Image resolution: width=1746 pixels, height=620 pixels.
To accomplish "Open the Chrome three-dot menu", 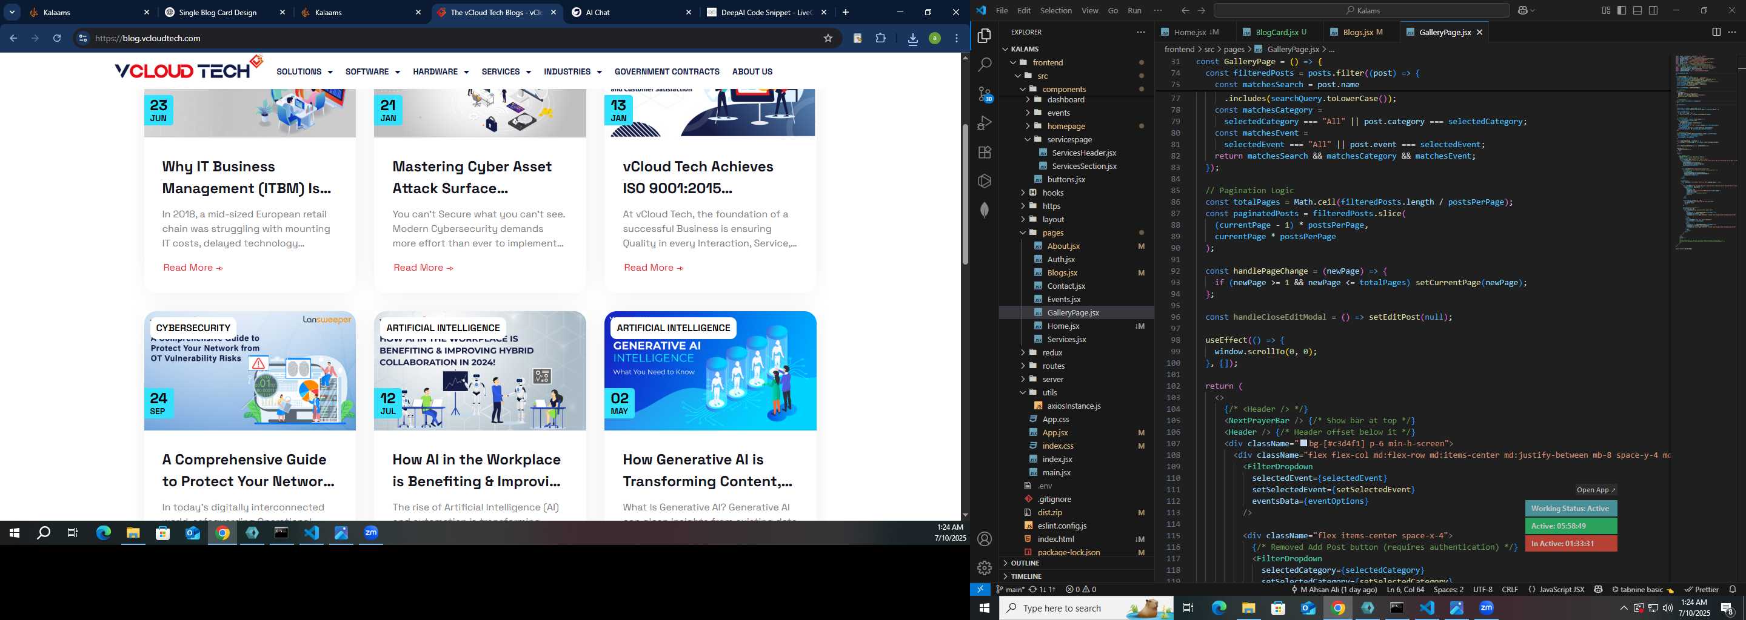I will pyautogui.click(x=957, y=39).
